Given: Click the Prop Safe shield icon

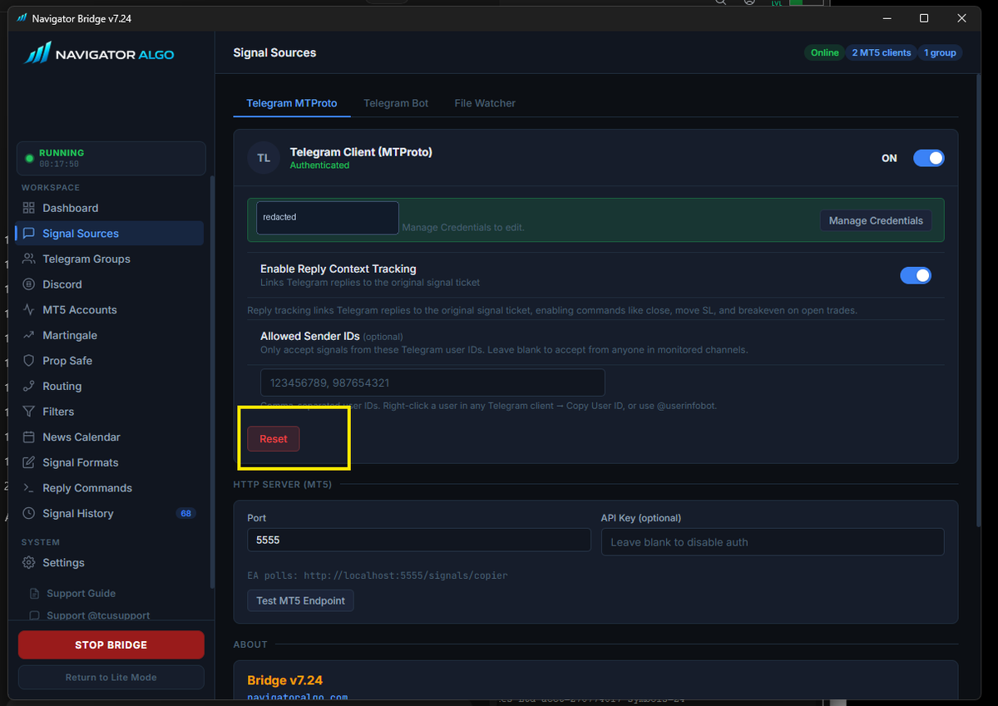Looking at the screenshot, I should (29, 361).
